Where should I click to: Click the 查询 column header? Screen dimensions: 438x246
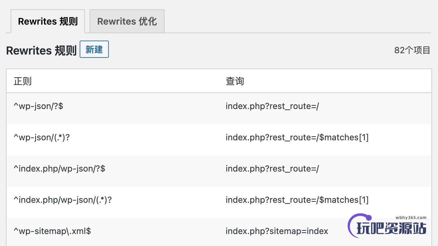[235, 81]
